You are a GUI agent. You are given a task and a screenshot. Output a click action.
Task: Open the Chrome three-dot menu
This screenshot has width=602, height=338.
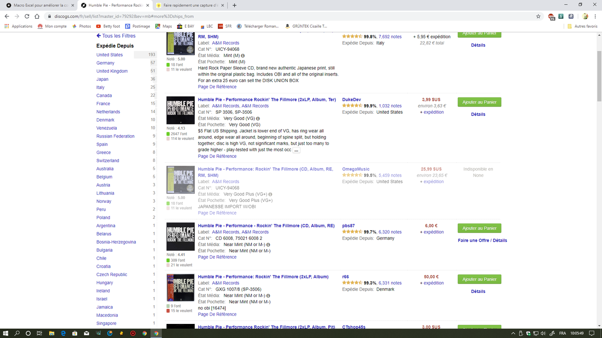tap(595, 16)
